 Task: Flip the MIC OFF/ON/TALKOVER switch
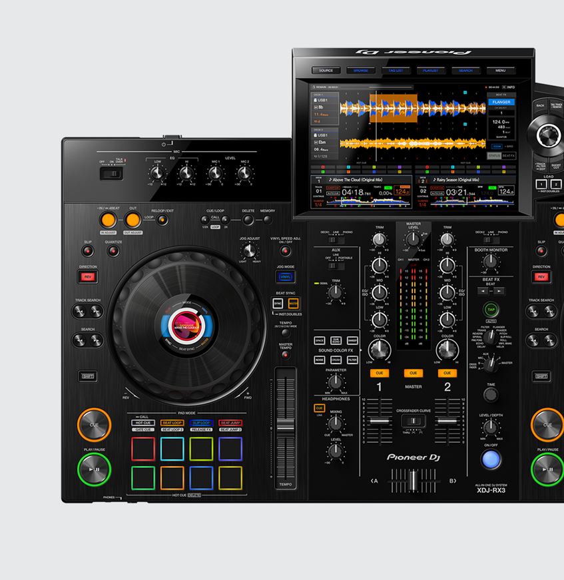(x=111, y=174)
